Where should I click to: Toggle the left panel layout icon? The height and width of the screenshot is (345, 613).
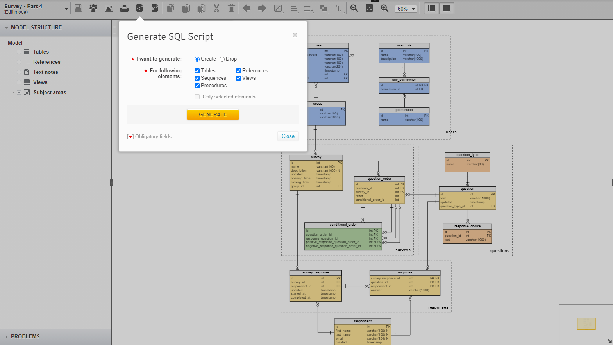[432, 8]
